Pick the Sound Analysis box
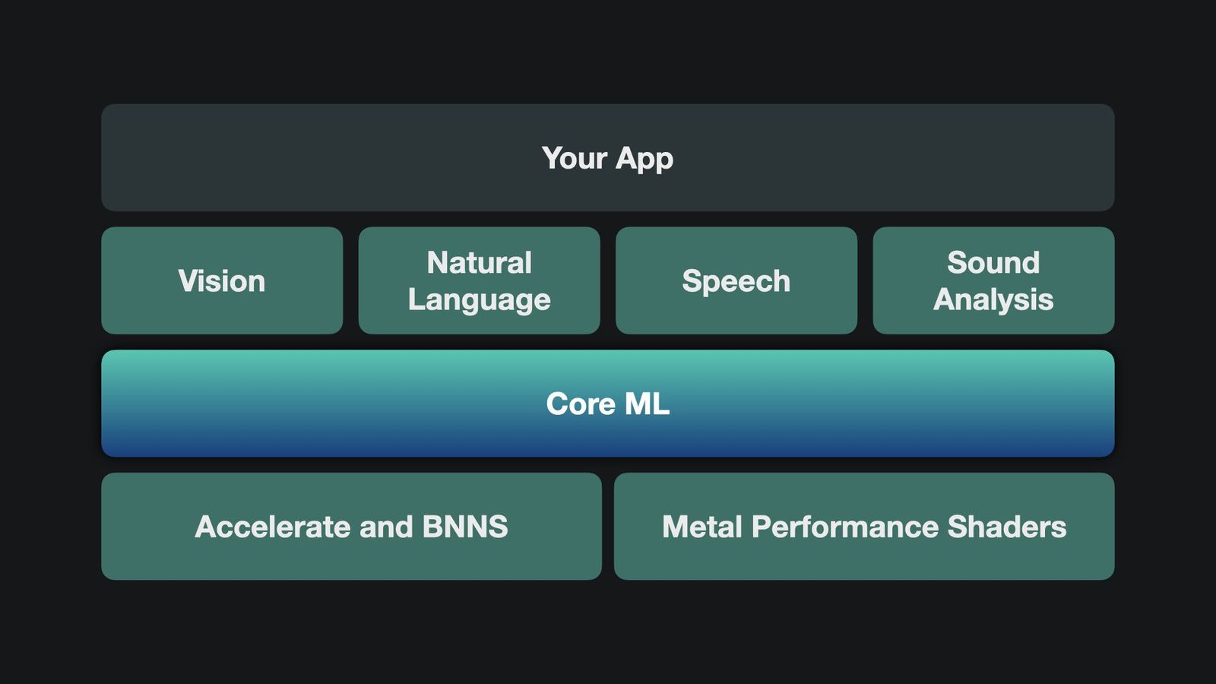The height and width of the screenshot is (684, 1216). coord(993,280)
